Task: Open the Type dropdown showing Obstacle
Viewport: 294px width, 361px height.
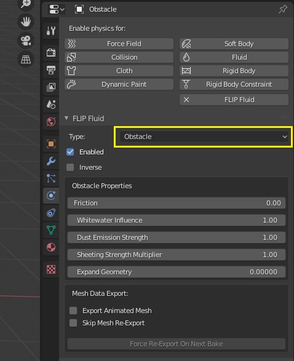Action: 204,137
